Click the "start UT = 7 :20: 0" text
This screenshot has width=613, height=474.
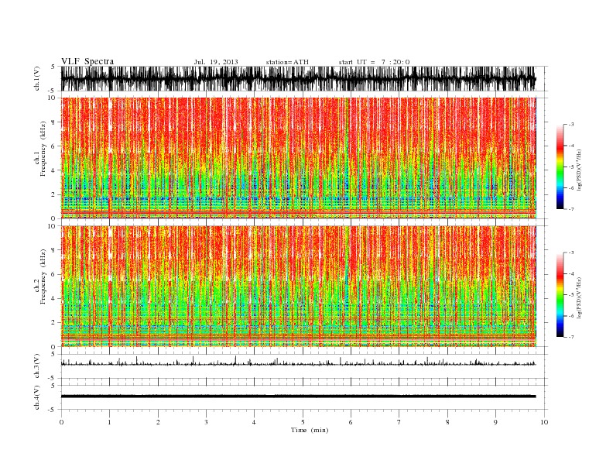coord(374,62)
